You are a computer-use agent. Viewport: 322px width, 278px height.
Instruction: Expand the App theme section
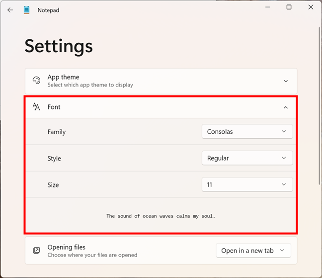[286, 81]
